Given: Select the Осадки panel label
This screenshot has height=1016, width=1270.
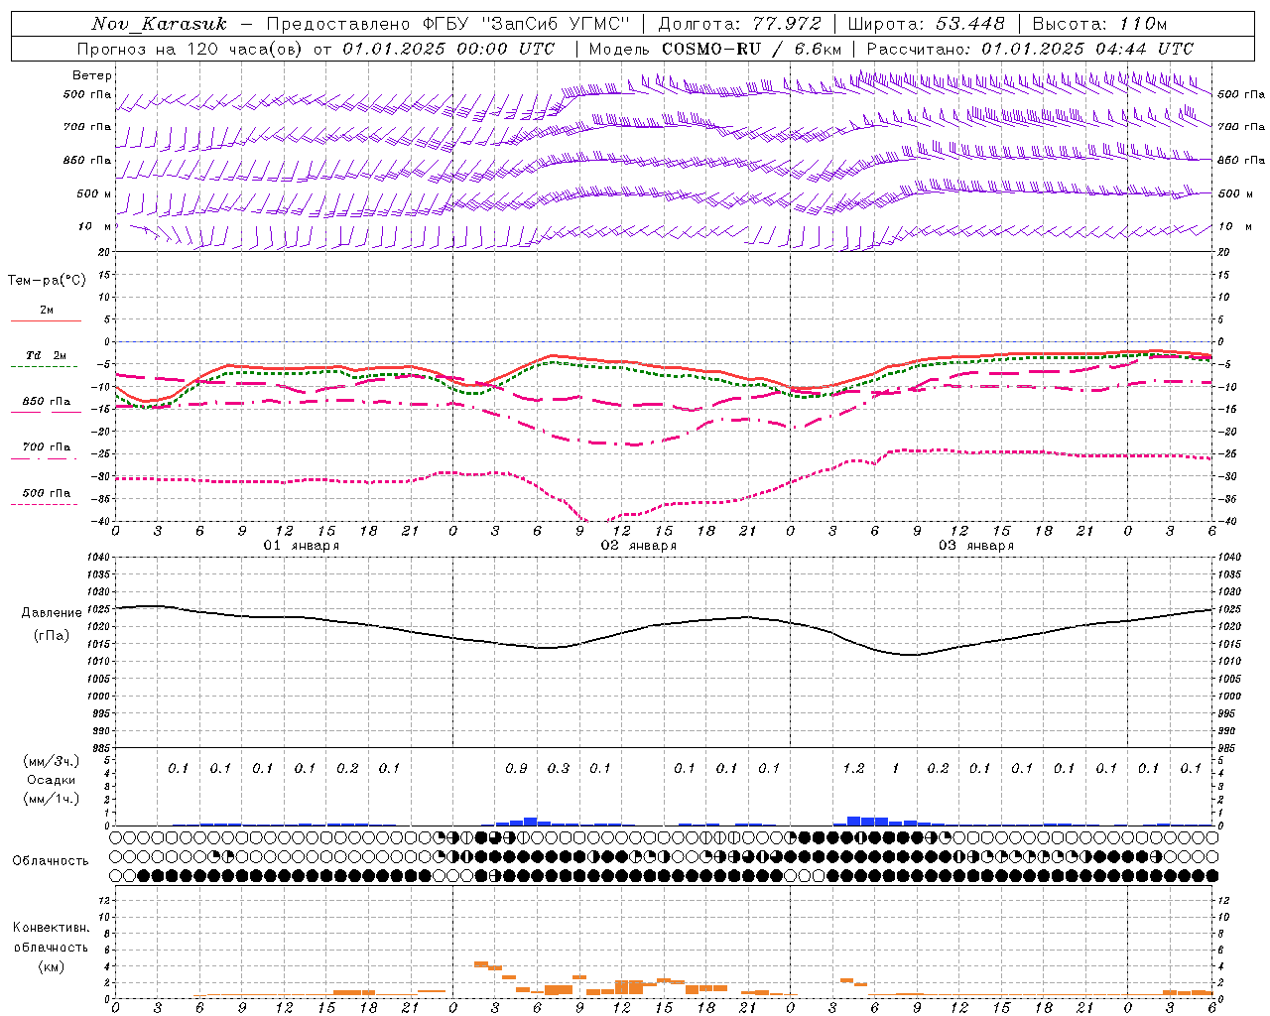Looking at the screenshot, I should click(50, 780).
